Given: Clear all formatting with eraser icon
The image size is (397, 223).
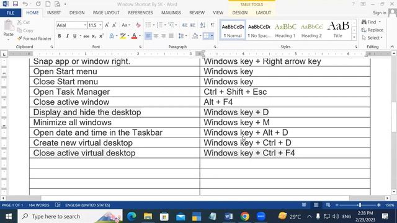Looking at the screenshot, I should [138, 25].
